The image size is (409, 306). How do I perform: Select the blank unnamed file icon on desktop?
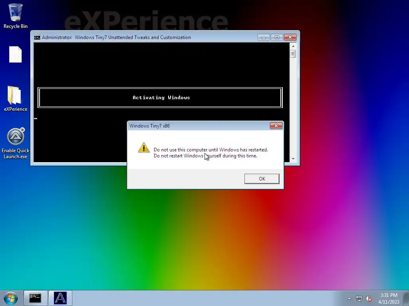coord(16,54)
